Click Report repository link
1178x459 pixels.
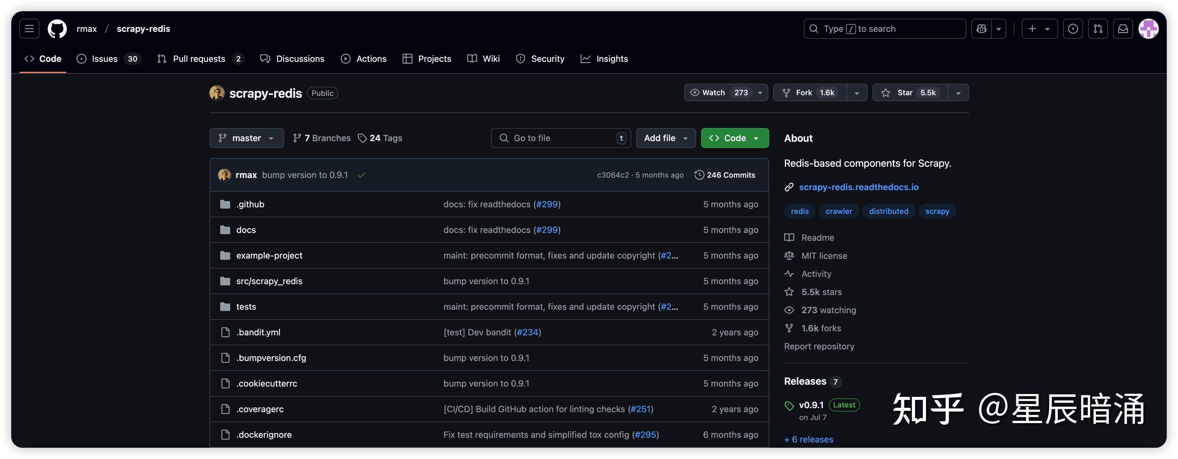tap(819, 347)
